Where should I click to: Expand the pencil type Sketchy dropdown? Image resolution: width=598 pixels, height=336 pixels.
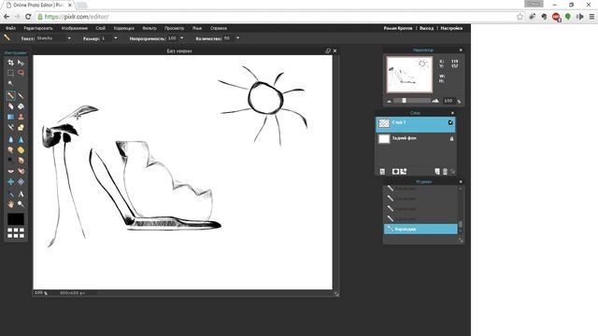(x=69, y=38)
